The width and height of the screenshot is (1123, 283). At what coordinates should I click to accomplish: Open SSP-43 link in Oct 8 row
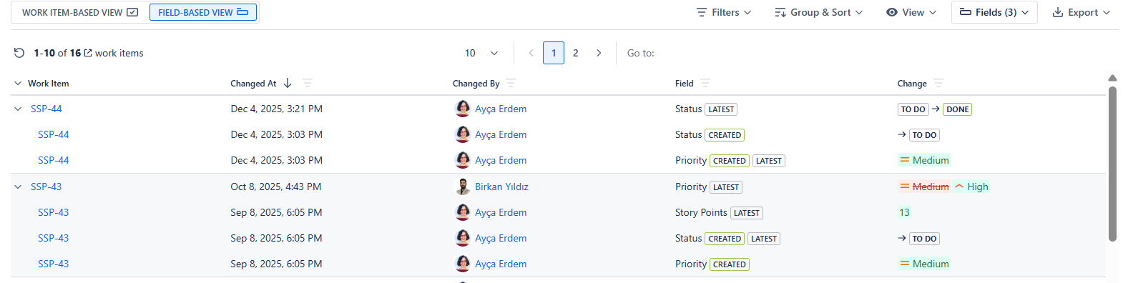click(46, 187)
